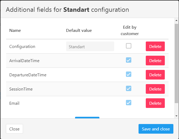179x139 pixels.
Task: Uncheck the Email field's edit checkbox
Action: (x=129, y=103)
